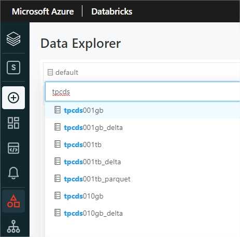Click the Create plus icon in sidebar
The width and height of the screenshot is (240, 237).
pos(13,98)
